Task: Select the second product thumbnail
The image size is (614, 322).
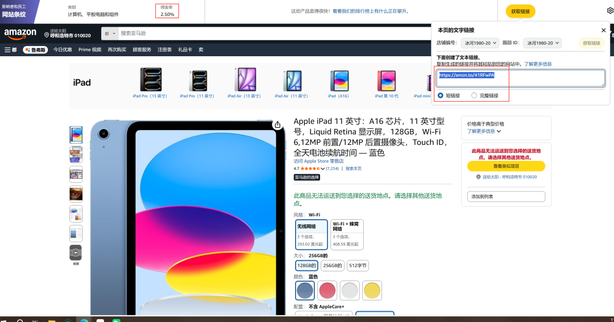Action: [x=76, y=154]
